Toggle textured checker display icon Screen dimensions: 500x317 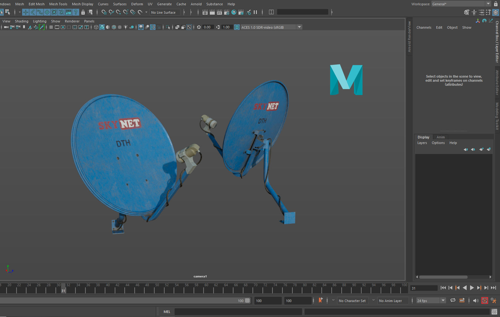click(120, 27)
